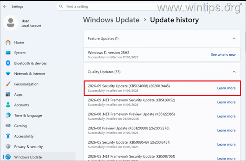
Task: Click Successfully installed on 13/05/2026 text
Action: click(x=113, y=147)
